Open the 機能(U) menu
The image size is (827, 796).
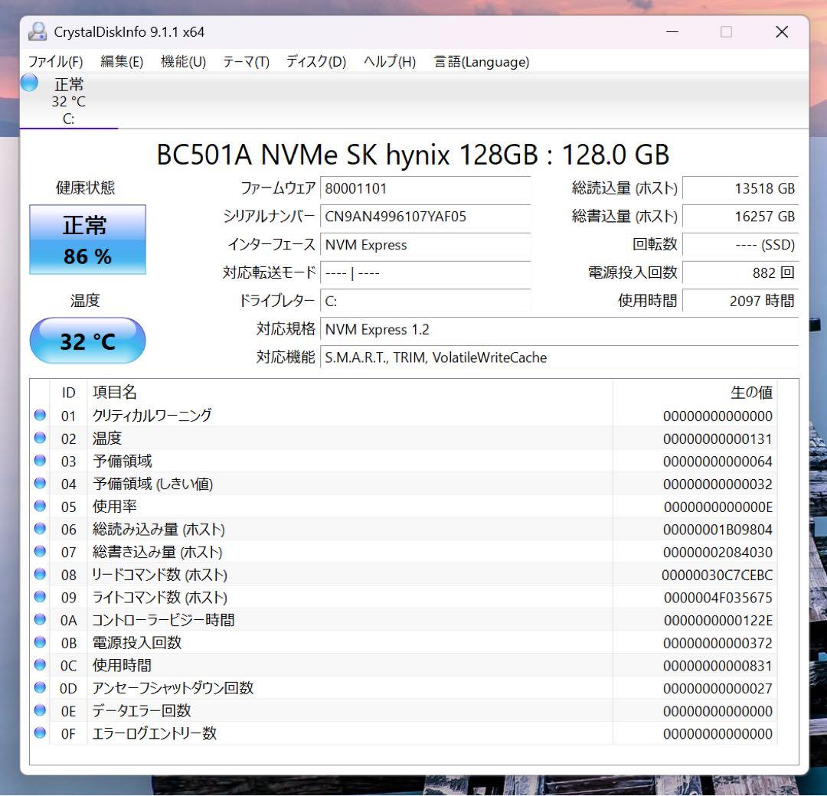click(x=183, y=62)
